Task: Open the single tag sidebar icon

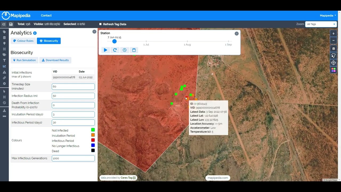Action: click(x=4, y=32)
